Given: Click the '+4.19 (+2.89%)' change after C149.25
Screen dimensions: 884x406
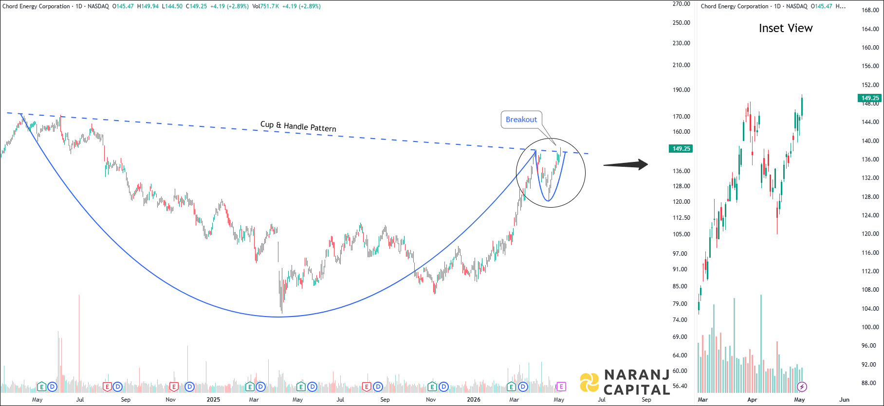Looking at the screenshot, I should pos(229,6).
